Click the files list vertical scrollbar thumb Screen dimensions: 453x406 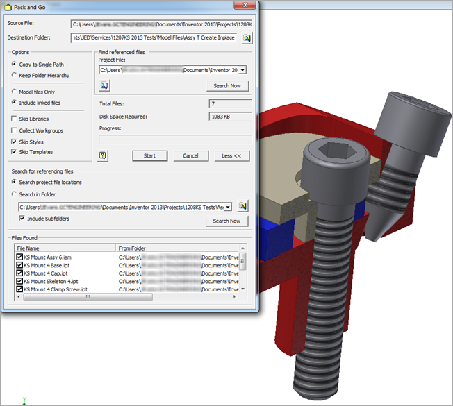[x=242, y=261]
